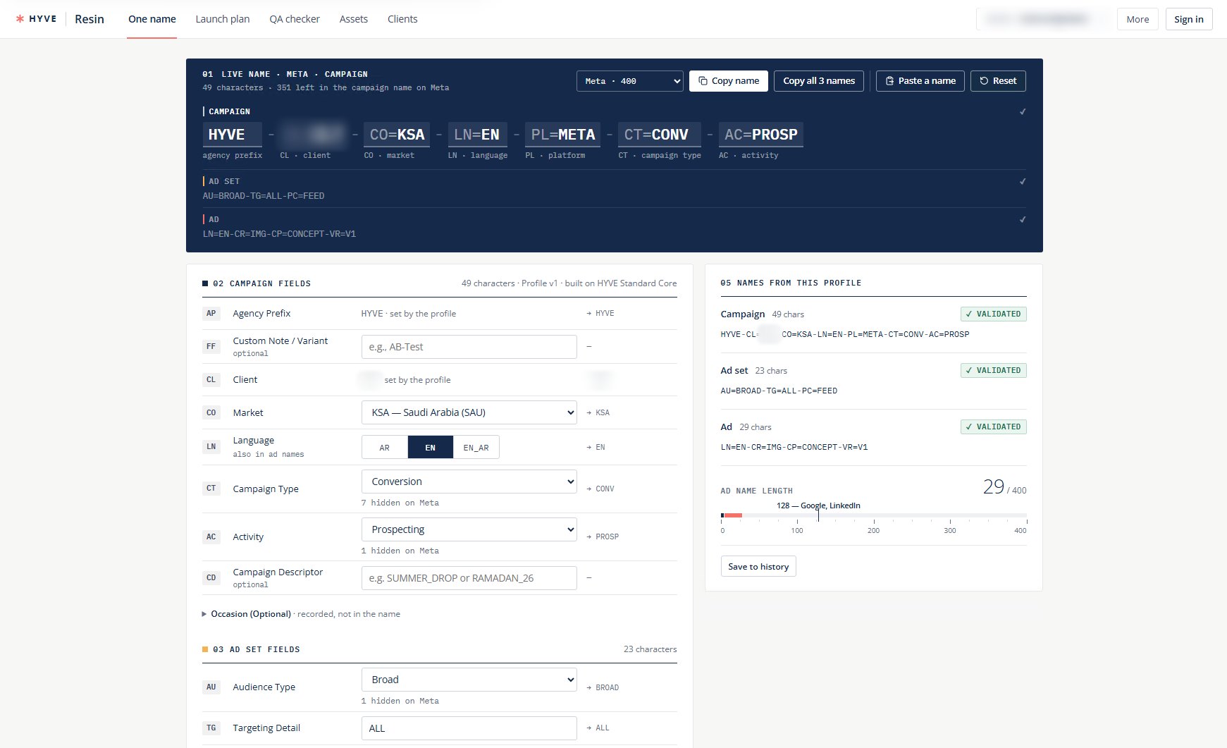Click the reset arrow icon
The image size is (1227, 748).
(984, 81)
